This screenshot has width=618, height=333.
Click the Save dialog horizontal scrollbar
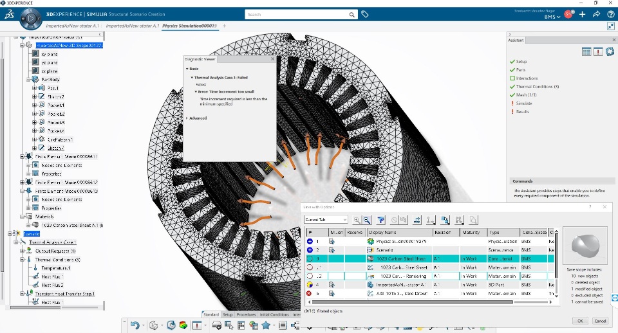coord(413,302)
